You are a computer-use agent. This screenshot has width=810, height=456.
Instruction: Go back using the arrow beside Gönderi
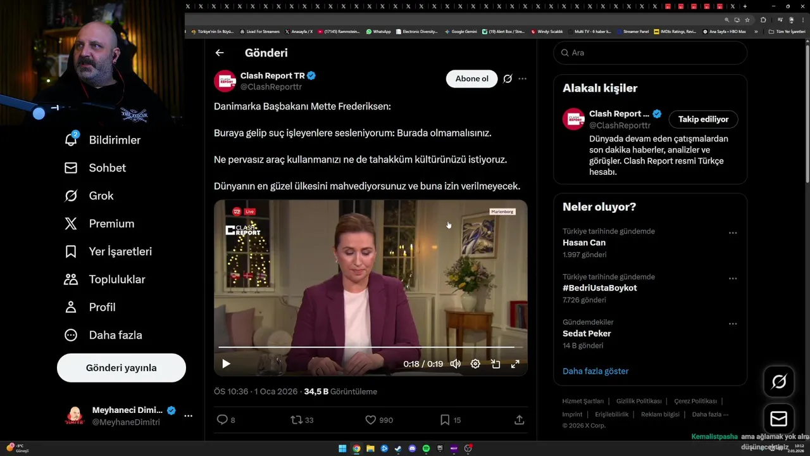220,53
